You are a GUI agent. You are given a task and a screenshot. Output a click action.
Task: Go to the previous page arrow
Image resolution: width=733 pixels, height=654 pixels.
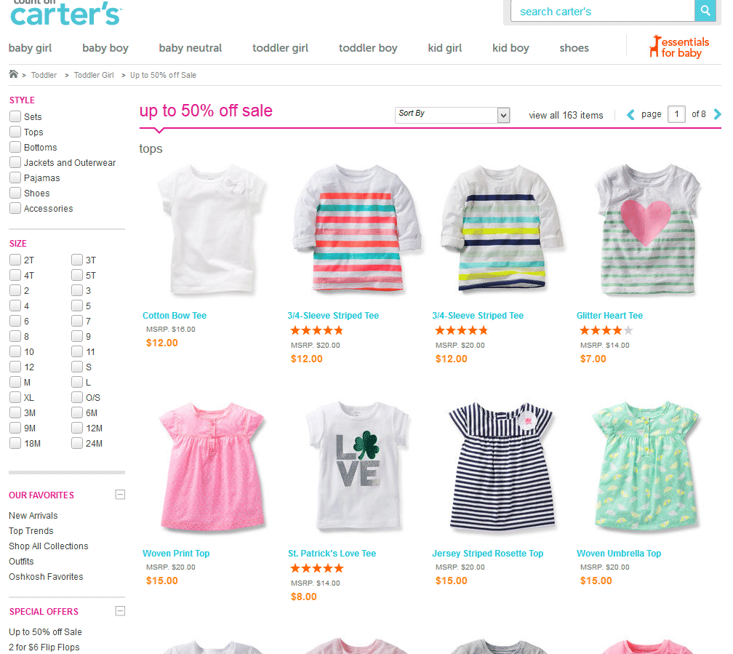click(x=630, y=115)
